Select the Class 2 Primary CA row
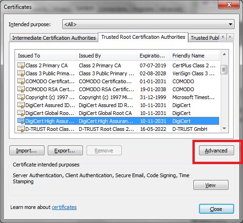Screen dimensions: 243x223 click(117, 65)
